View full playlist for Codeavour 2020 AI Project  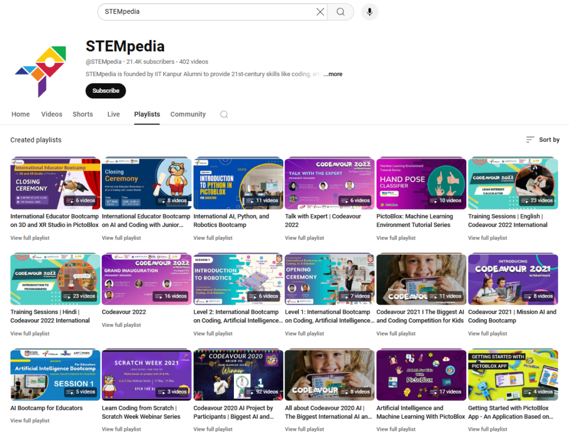point(213,429)
